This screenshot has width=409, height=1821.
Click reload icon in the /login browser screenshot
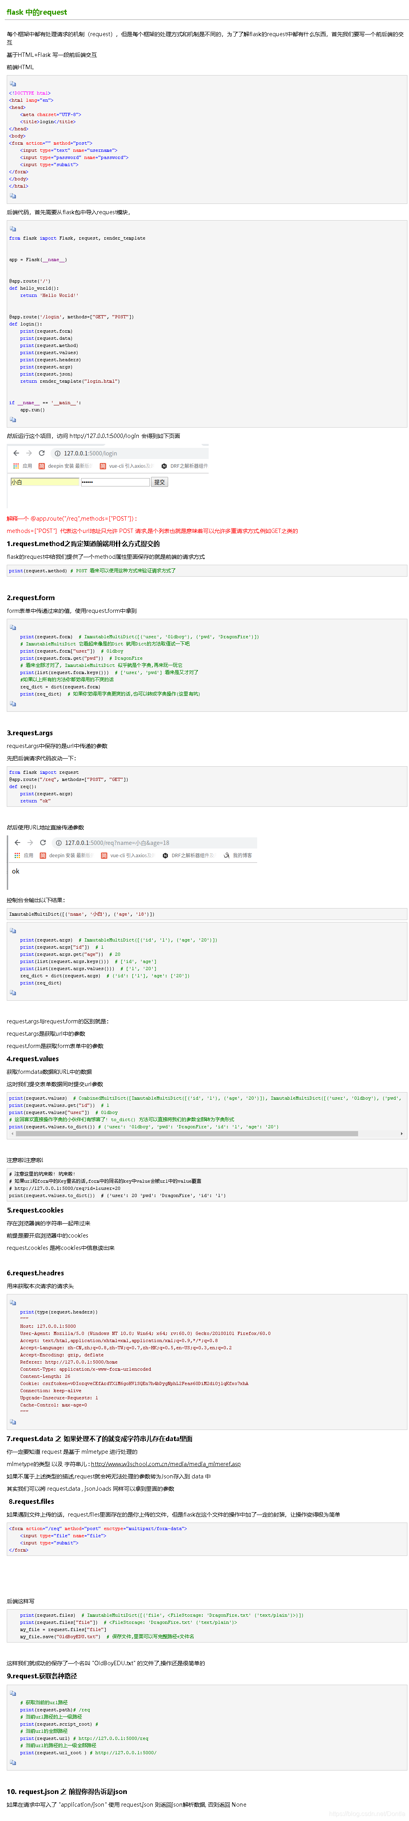(x=42, y=453)
